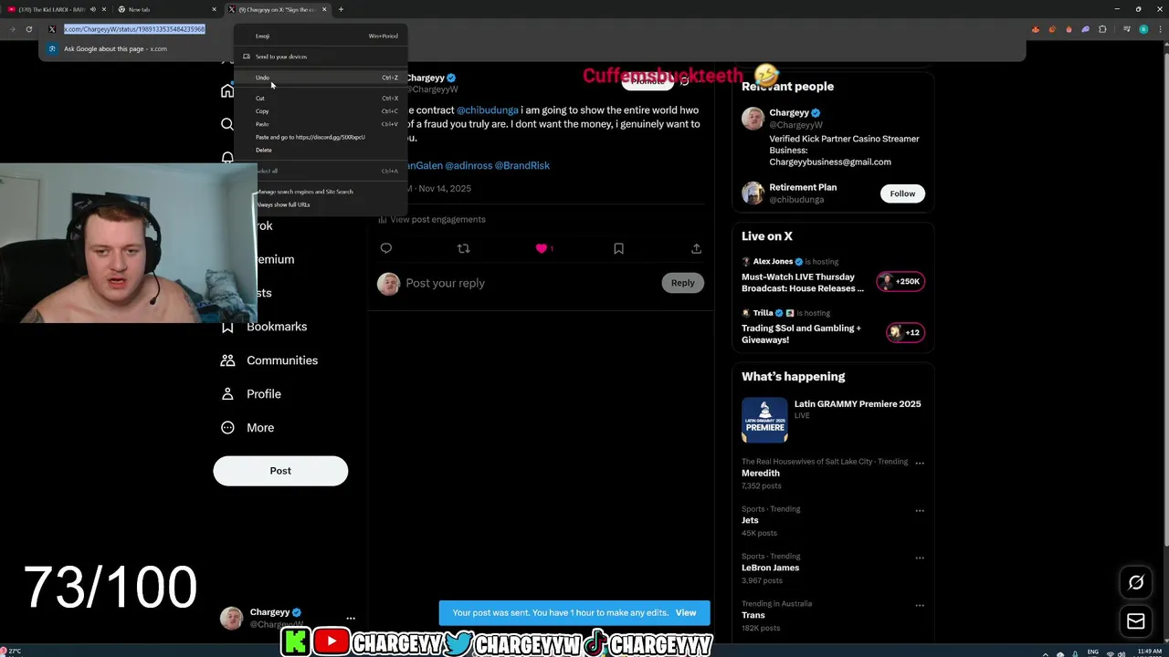Click View in the post sent toast
Image resolution: width=1169 pixels, height=657 pixels.
pos(686,613)
